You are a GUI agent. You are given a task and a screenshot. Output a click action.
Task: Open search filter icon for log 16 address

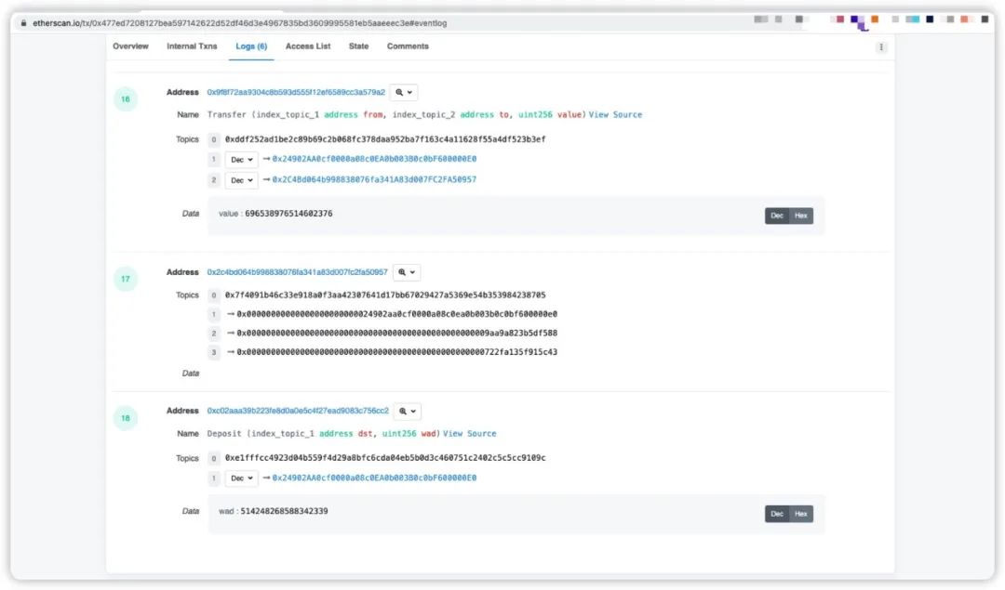point(404,92)
